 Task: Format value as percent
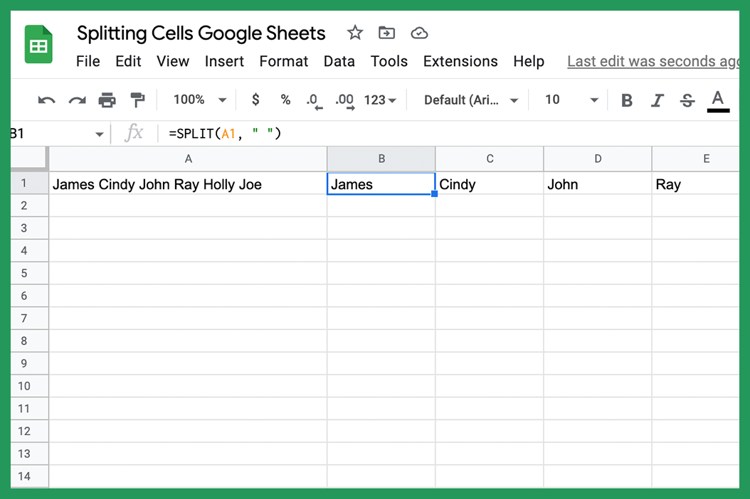click(x=285, y=100)
